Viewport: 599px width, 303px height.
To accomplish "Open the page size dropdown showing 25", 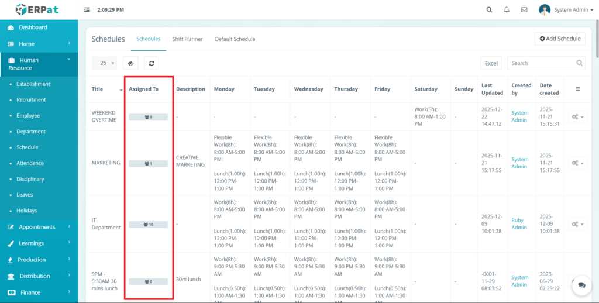I will click(x=104, y=63).
